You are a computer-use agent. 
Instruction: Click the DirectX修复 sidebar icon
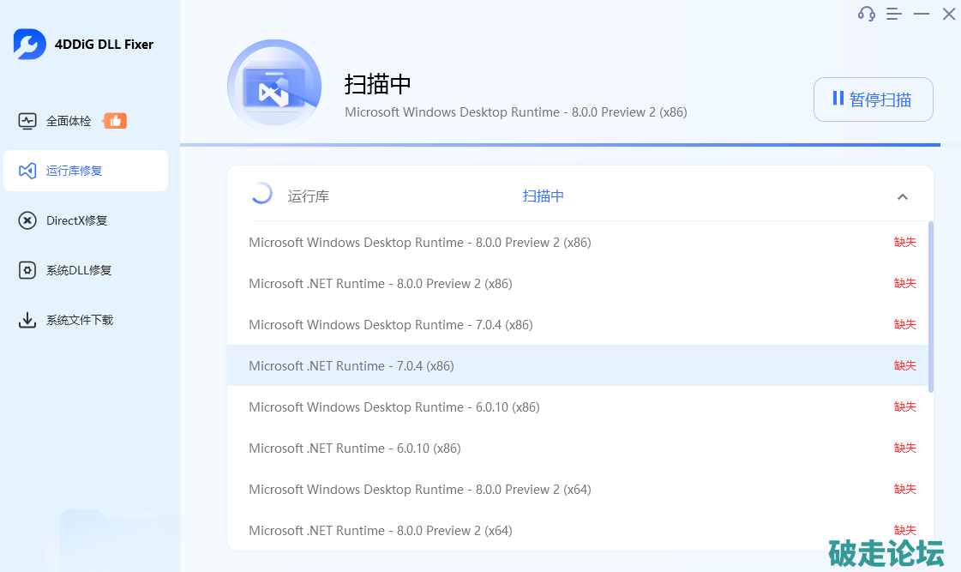(x=27, y=220)
